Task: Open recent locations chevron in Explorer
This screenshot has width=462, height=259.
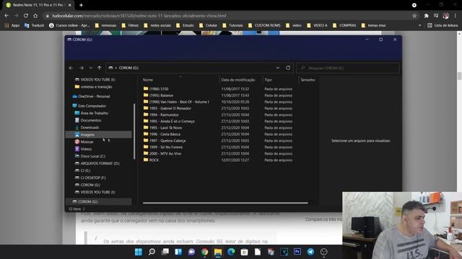Action: click(x=90, y=68)
